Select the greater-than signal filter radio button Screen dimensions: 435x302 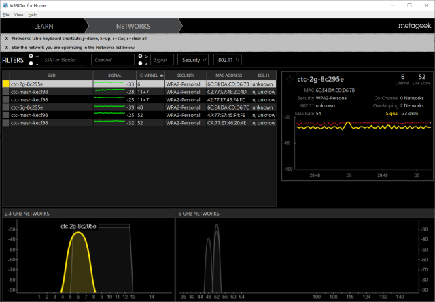coord(140,56)
